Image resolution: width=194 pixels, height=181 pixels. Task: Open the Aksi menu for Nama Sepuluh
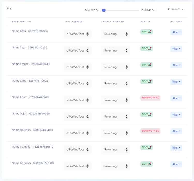(176, 164)
